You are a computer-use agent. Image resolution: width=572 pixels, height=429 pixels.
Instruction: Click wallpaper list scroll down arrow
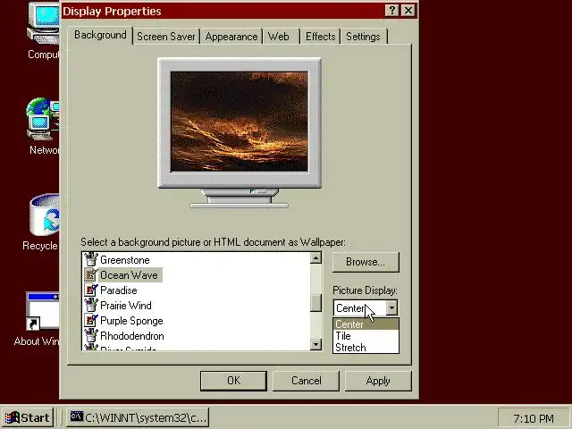315,344
